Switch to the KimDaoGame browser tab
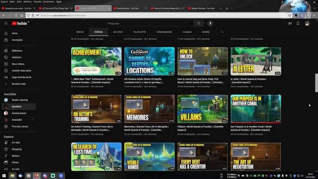318x179 pixels. (130, 8)
